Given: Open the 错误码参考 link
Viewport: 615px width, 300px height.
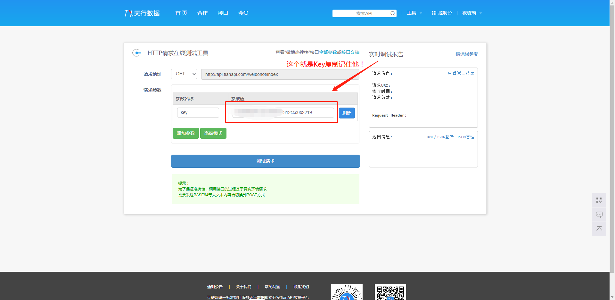Looking at the screenshot, I should point(467,54).
